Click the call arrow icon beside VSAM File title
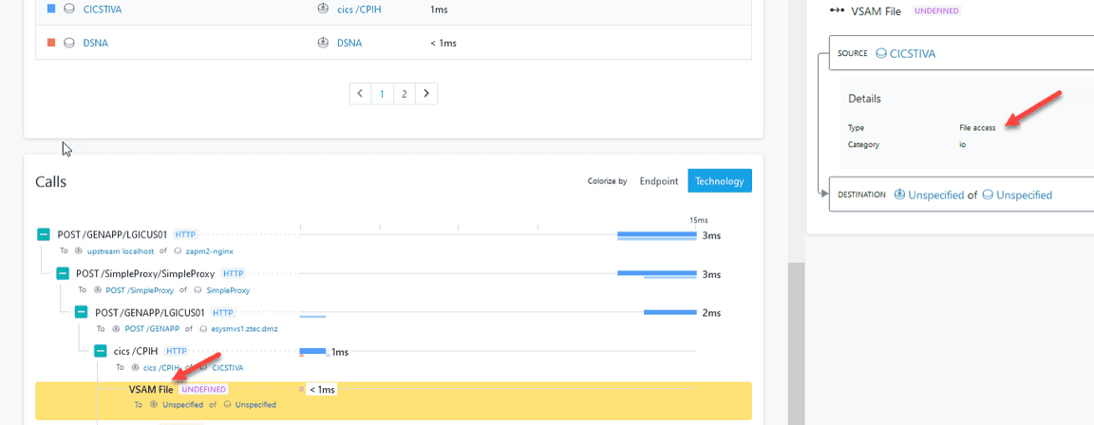 (837, 10)
